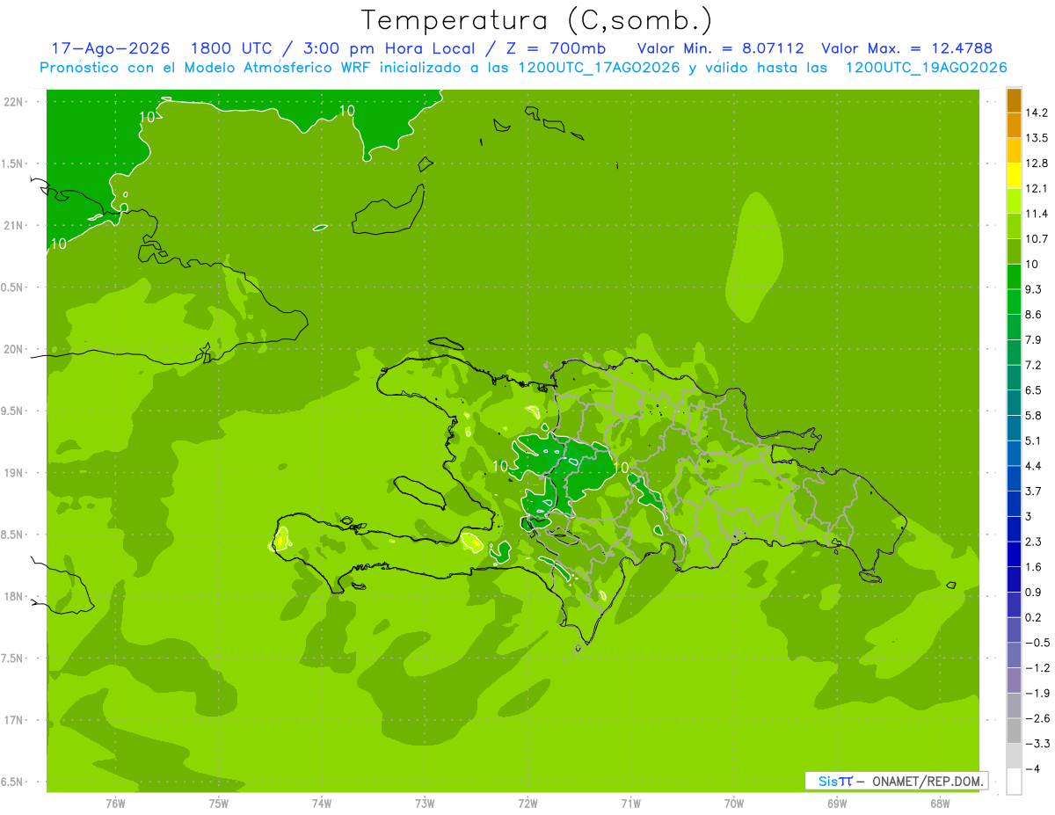This screenshot has height=815, width=1055.
Task: Click the contour label '10' left of the 21N gridline
Action: [59, 244]
